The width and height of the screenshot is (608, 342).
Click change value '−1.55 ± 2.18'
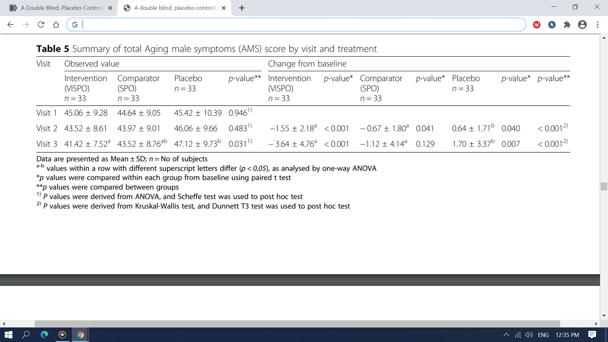point(293,128)
